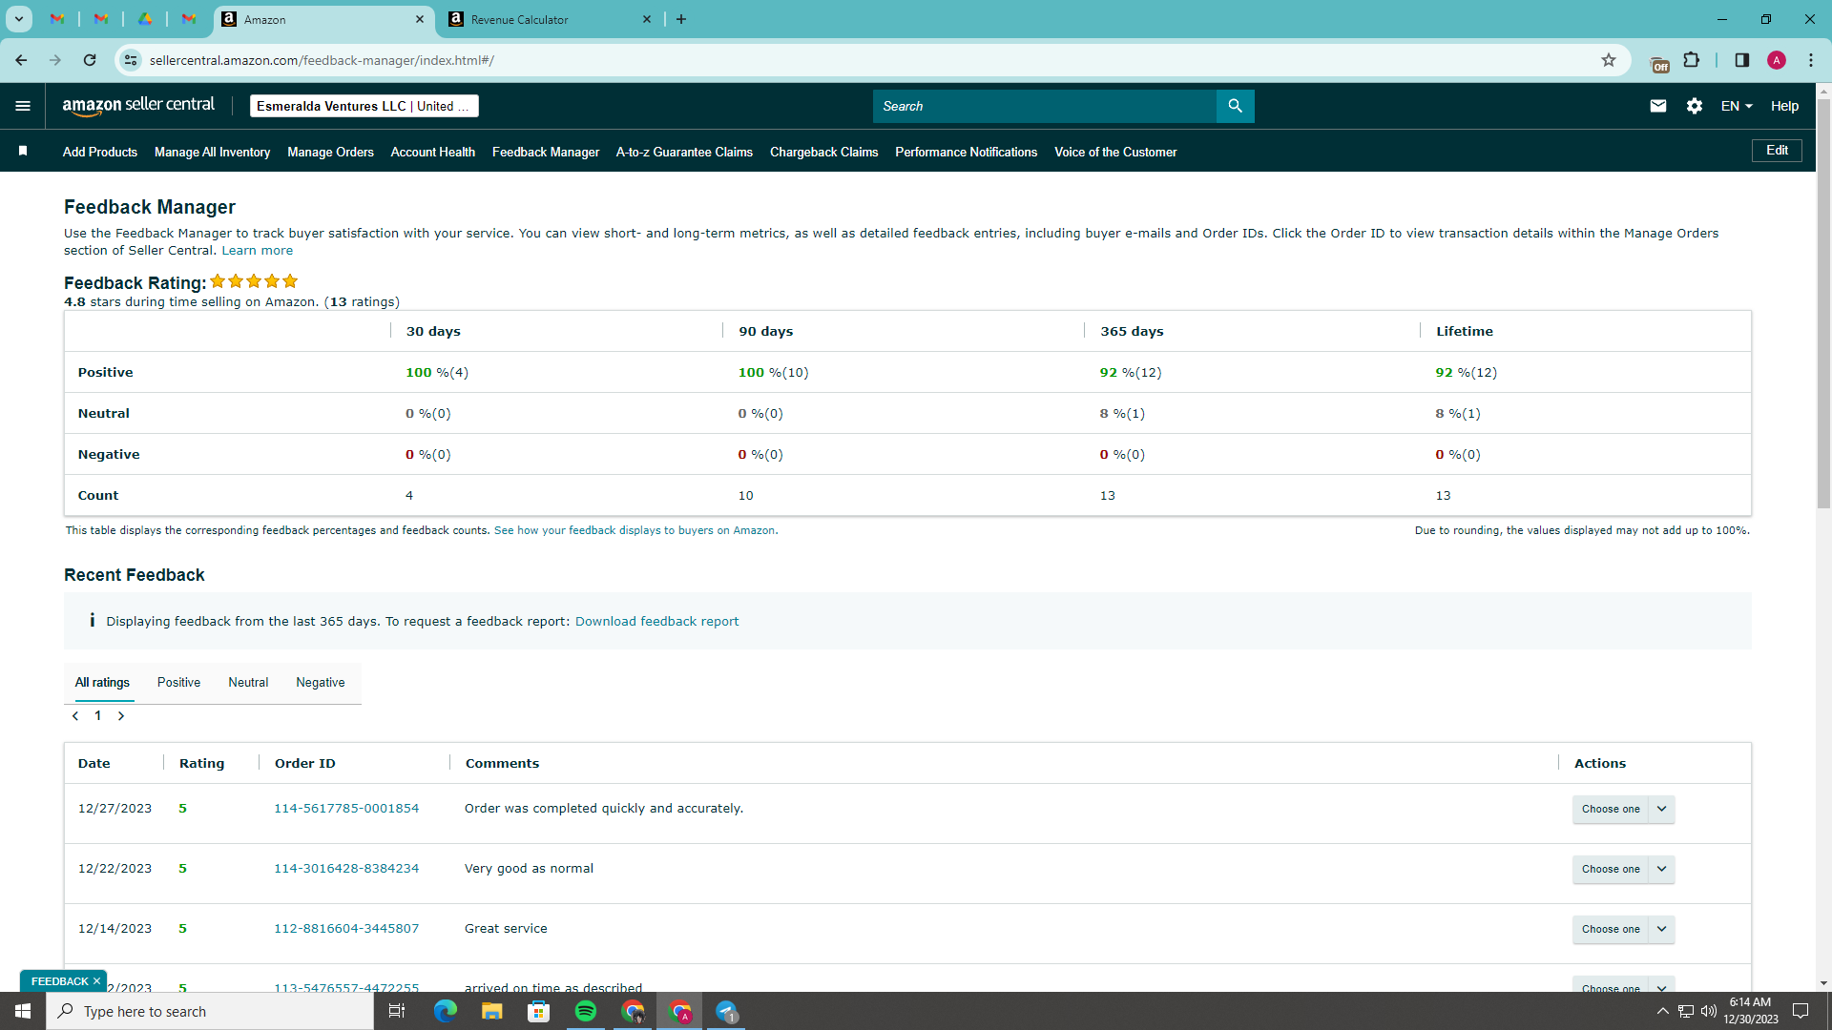Click the Seller Central search field
Image resolution: width=1832 pixels, height=1030 pixels.
click(1045, 106)
